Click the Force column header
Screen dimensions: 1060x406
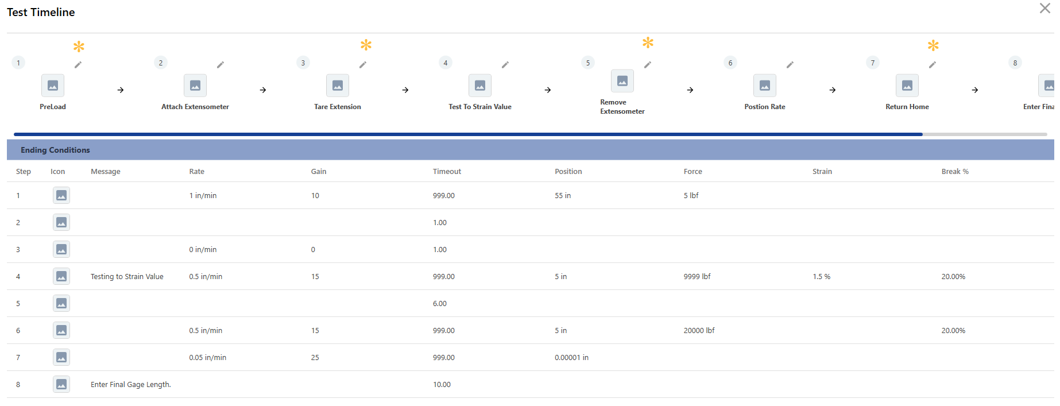pyautogui.click(x=693, y=172)
